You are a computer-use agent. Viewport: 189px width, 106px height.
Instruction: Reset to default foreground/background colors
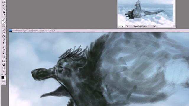point(2,74)
